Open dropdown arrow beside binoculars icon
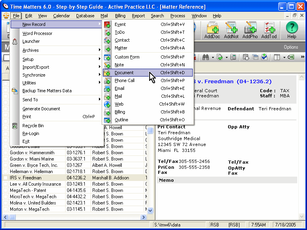Image resolution: width=307 pixels, height=230 pixels. pos(213,58)
